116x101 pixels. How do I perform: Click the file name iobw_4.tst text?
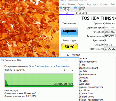pyautogui.click(x=15, y=91)
